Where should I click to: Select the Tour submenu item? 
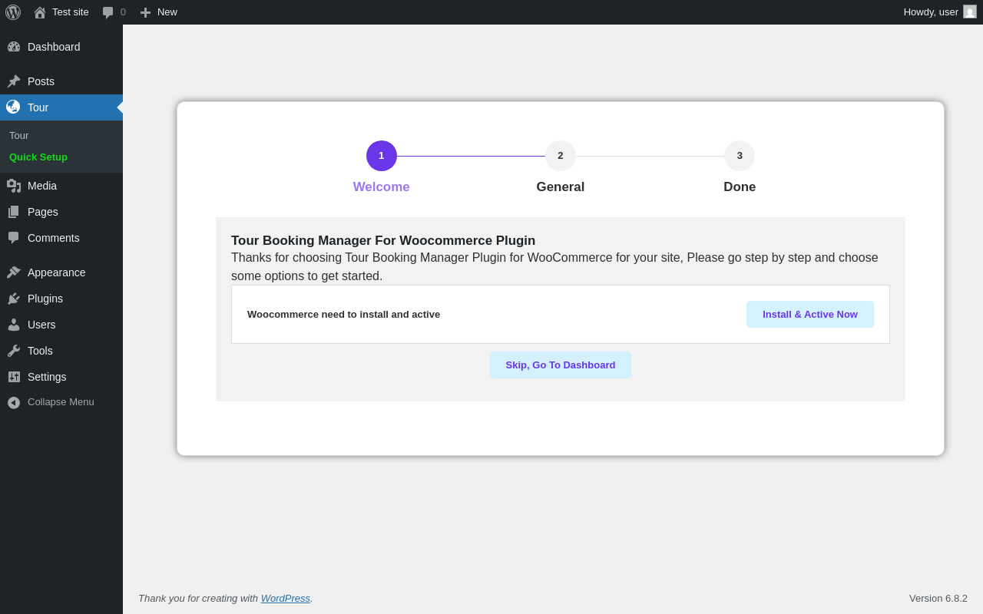(x=61, y=136)
